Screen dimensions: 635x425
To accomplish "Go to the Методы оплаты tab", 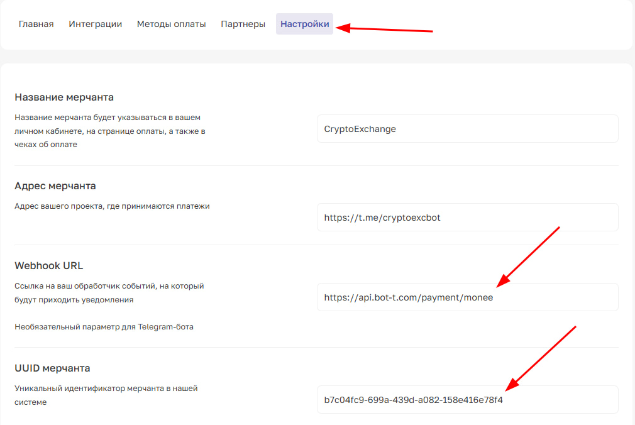I will click(171, 24).
